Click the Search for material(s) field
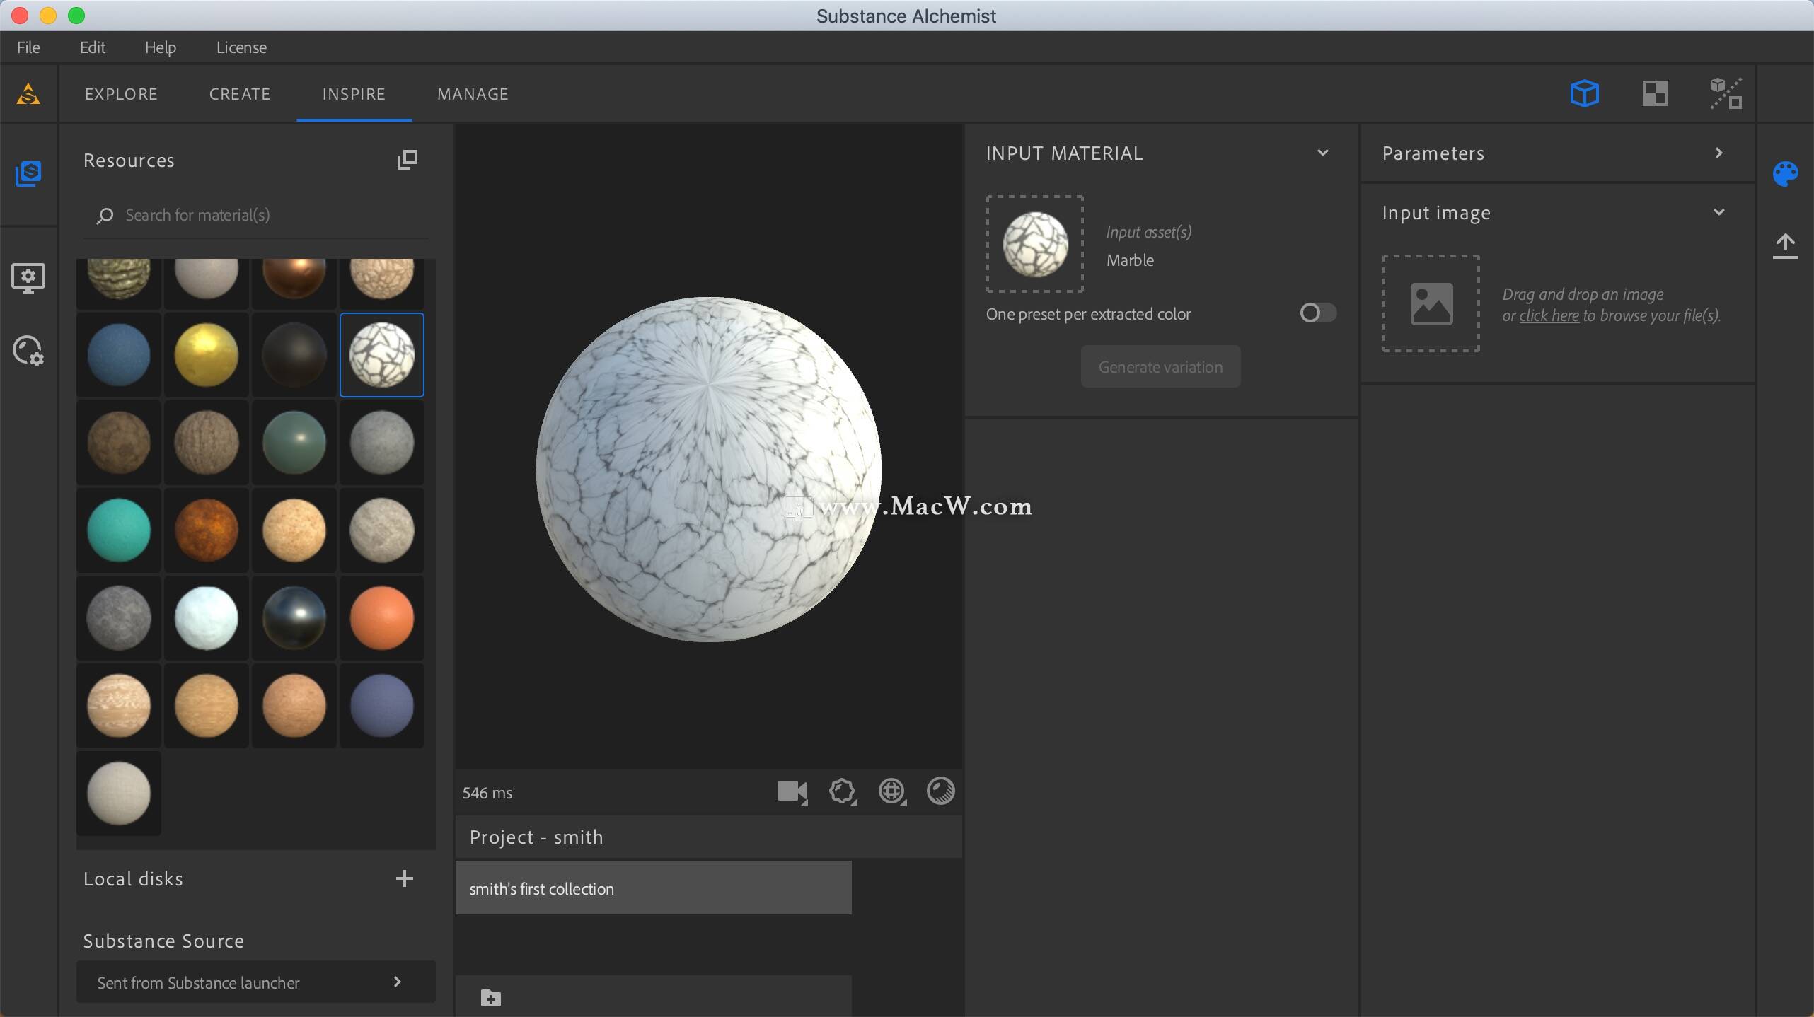This screenshot has height=1017, width=1814. [256, 215]
